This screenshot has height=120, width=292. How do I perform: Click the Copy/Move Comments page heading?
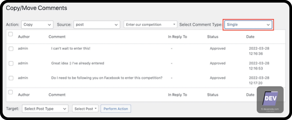[36, 8]
